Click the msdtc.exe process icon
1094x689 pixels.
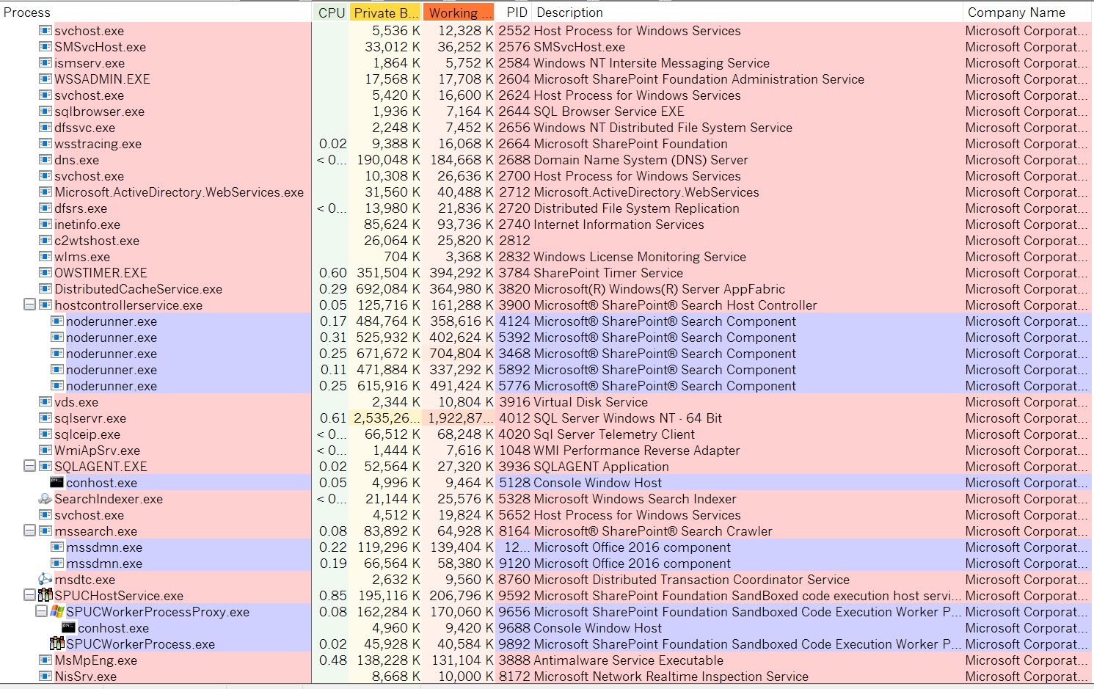(45, 580)
